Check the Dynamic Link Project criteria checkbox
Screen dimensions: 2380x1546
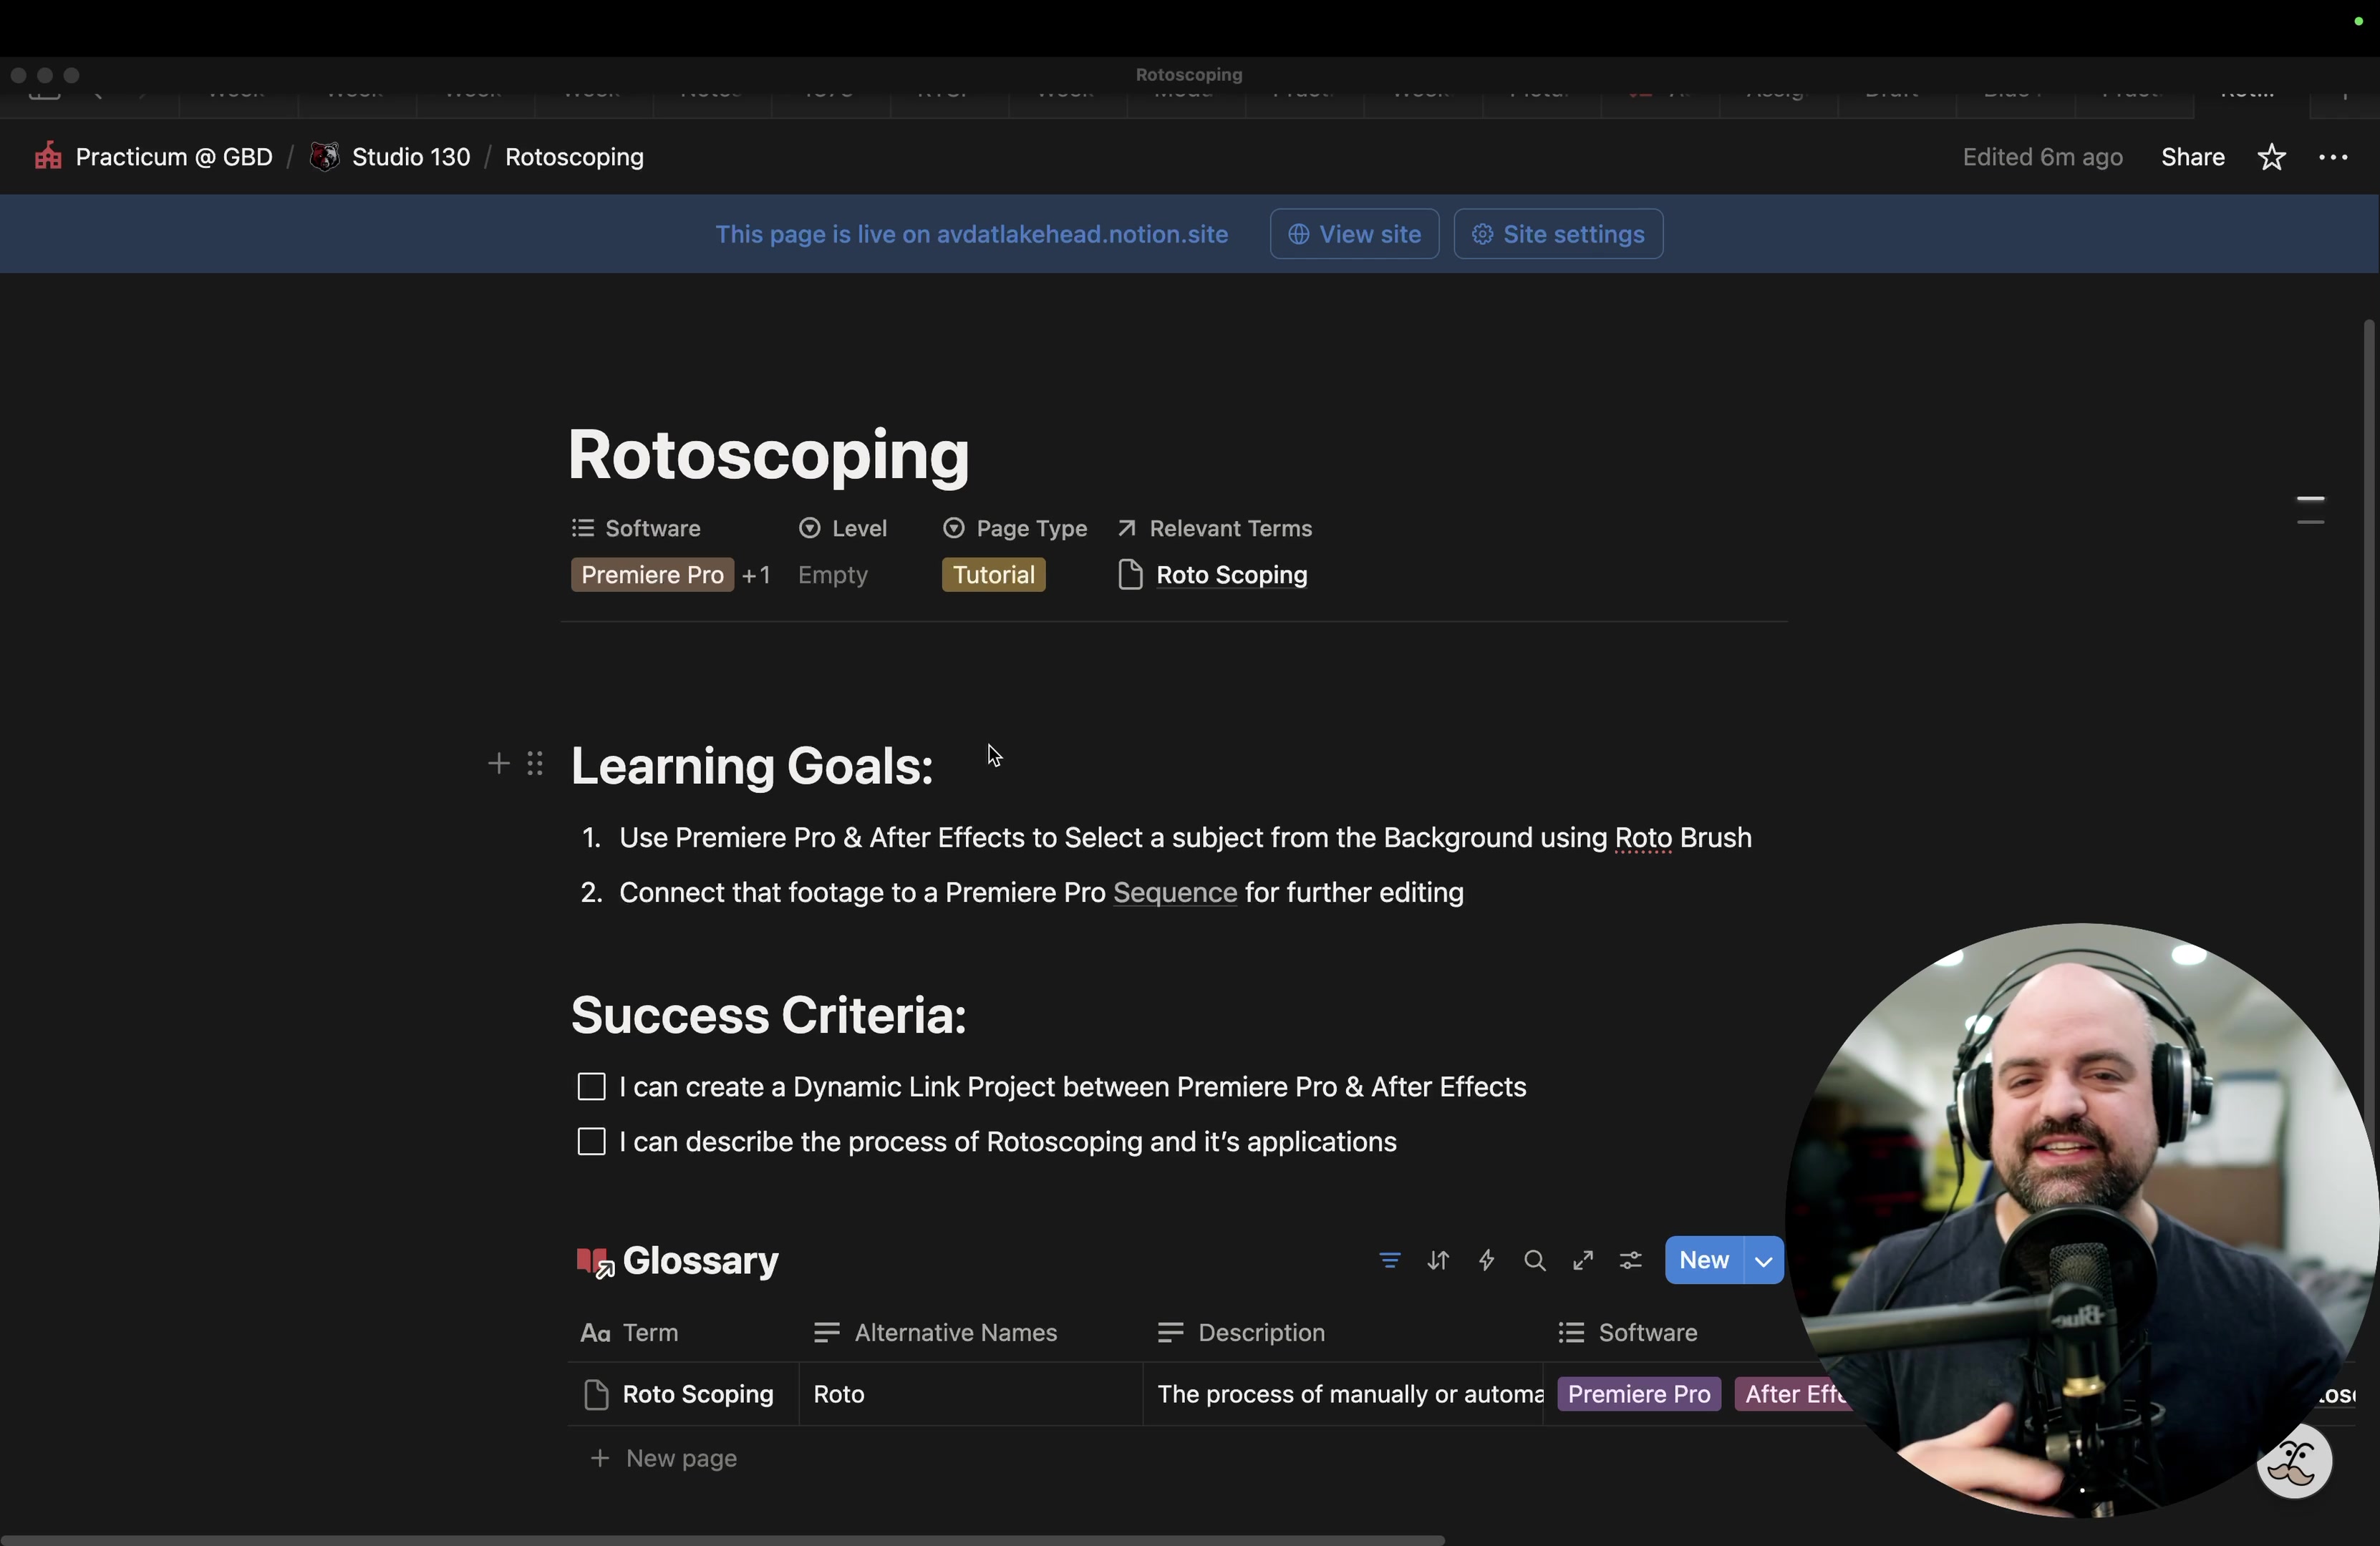(x=591, y=1086)
